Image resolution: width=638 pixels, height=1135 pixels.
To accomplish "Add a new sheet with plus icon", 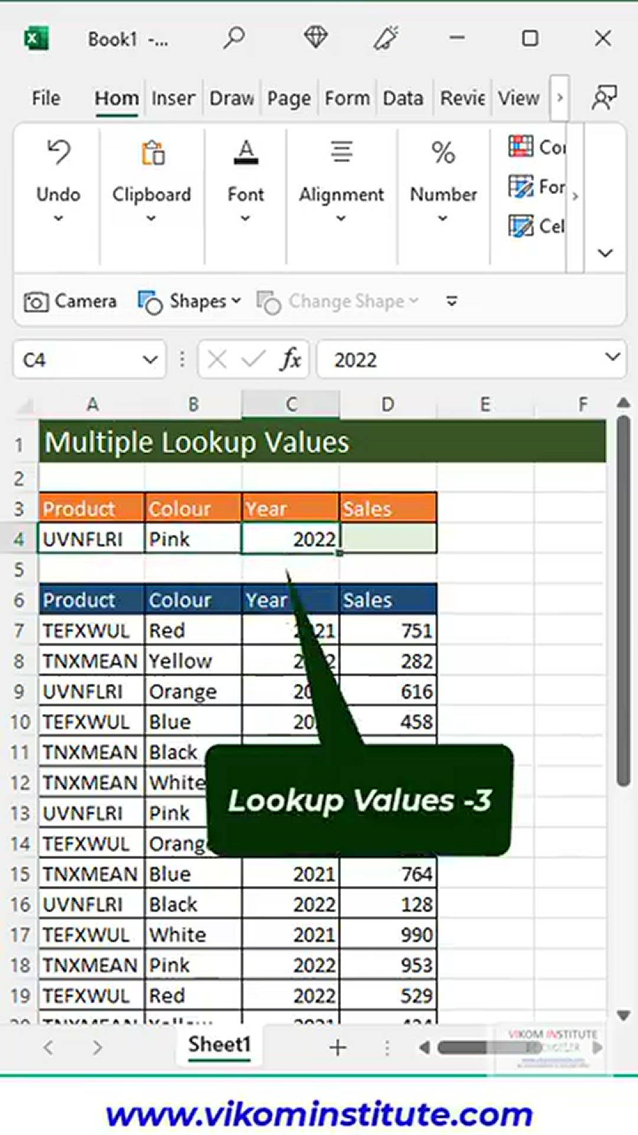I will pos(338,1048).
